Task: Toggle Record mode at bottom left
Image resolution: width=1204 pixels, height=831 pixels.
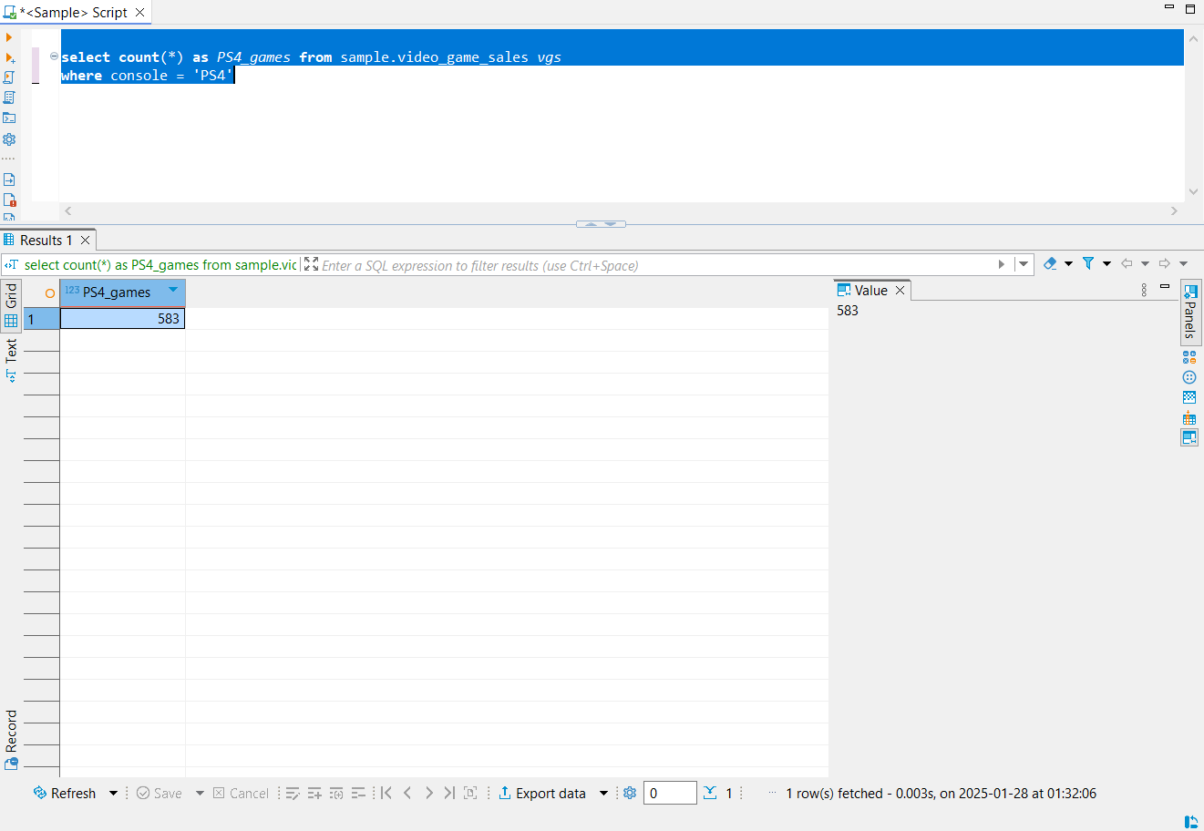Action: 11,740
